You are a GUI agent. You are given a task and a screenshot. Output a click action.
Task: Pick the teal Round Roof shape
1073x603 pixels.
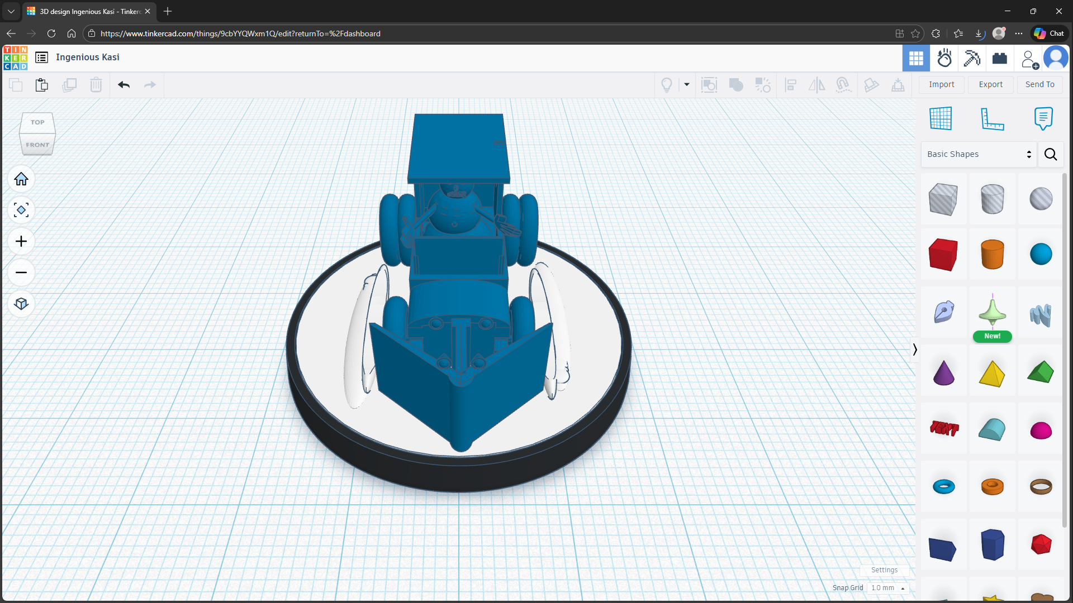993,429
